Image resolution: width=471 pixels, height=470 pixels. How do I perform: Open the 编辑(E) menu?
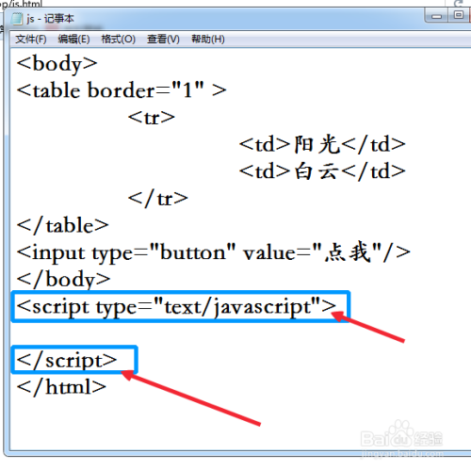pyautogui.click(x=73, y=40)
